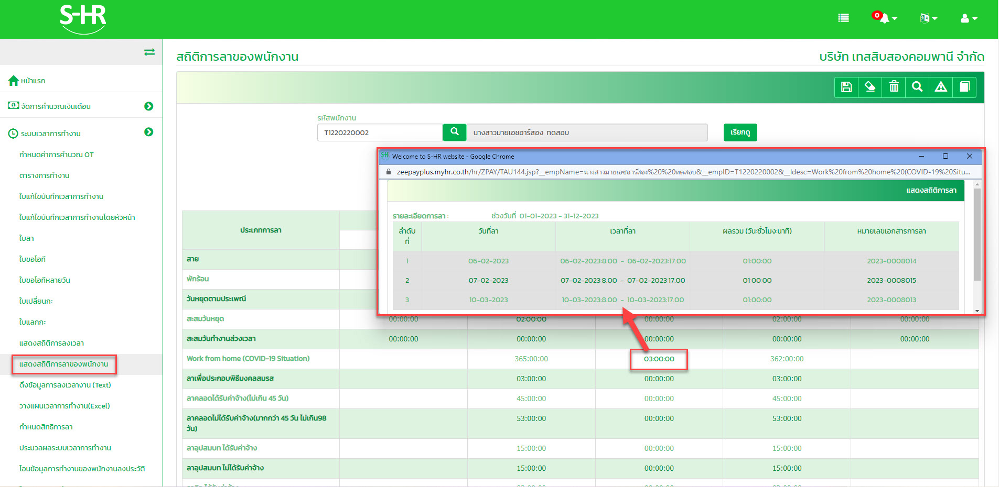This screenshot has height=487, width=999.
Task: Open the notification bell dropdown
Action: tap(885, 18)
